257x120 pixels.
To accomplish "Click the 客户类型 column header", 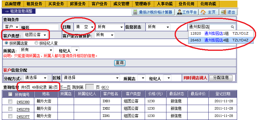I will coord(133,94).
